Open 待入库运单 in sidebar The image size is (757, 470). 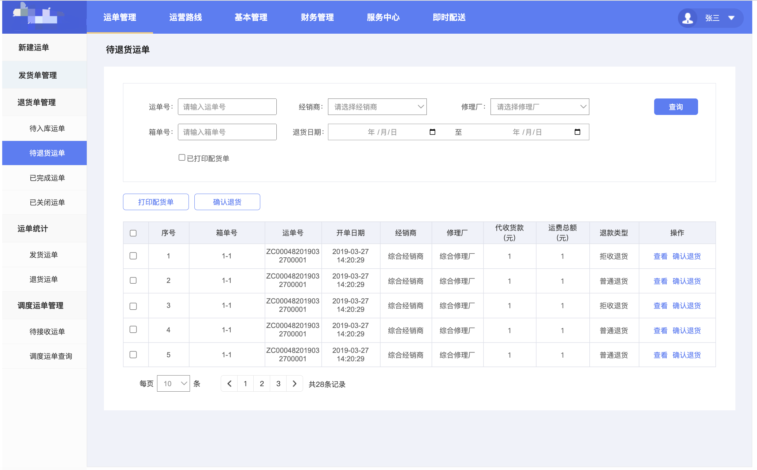click(x=45, y=128)
